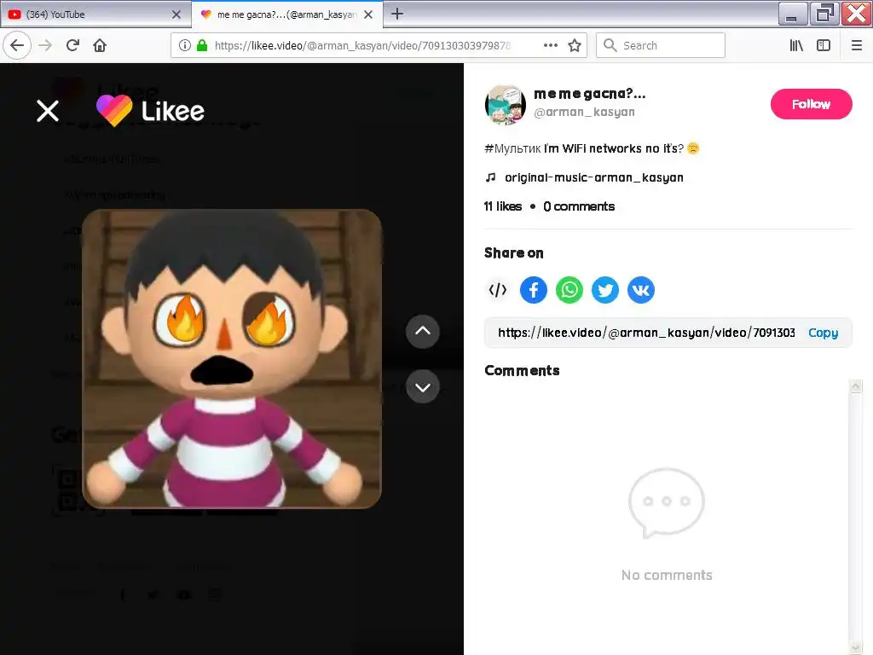The height and width of the screenshot is (655, 873).
Task: Open the Library bookmarks icon
Action: (x=796, y=45)
